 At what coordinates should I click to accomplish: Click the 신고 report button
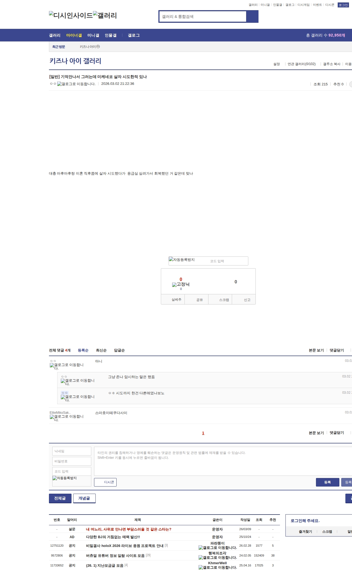coord(244,300)
